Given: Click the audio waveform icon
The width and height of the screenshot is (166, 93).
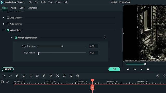Looking at the screenshot, I should tap(77, 76).
